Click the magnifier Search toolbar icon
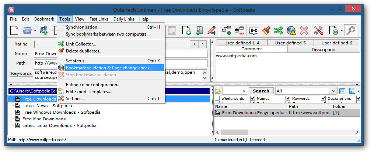 pyautogui.click(x=350, y=30)
